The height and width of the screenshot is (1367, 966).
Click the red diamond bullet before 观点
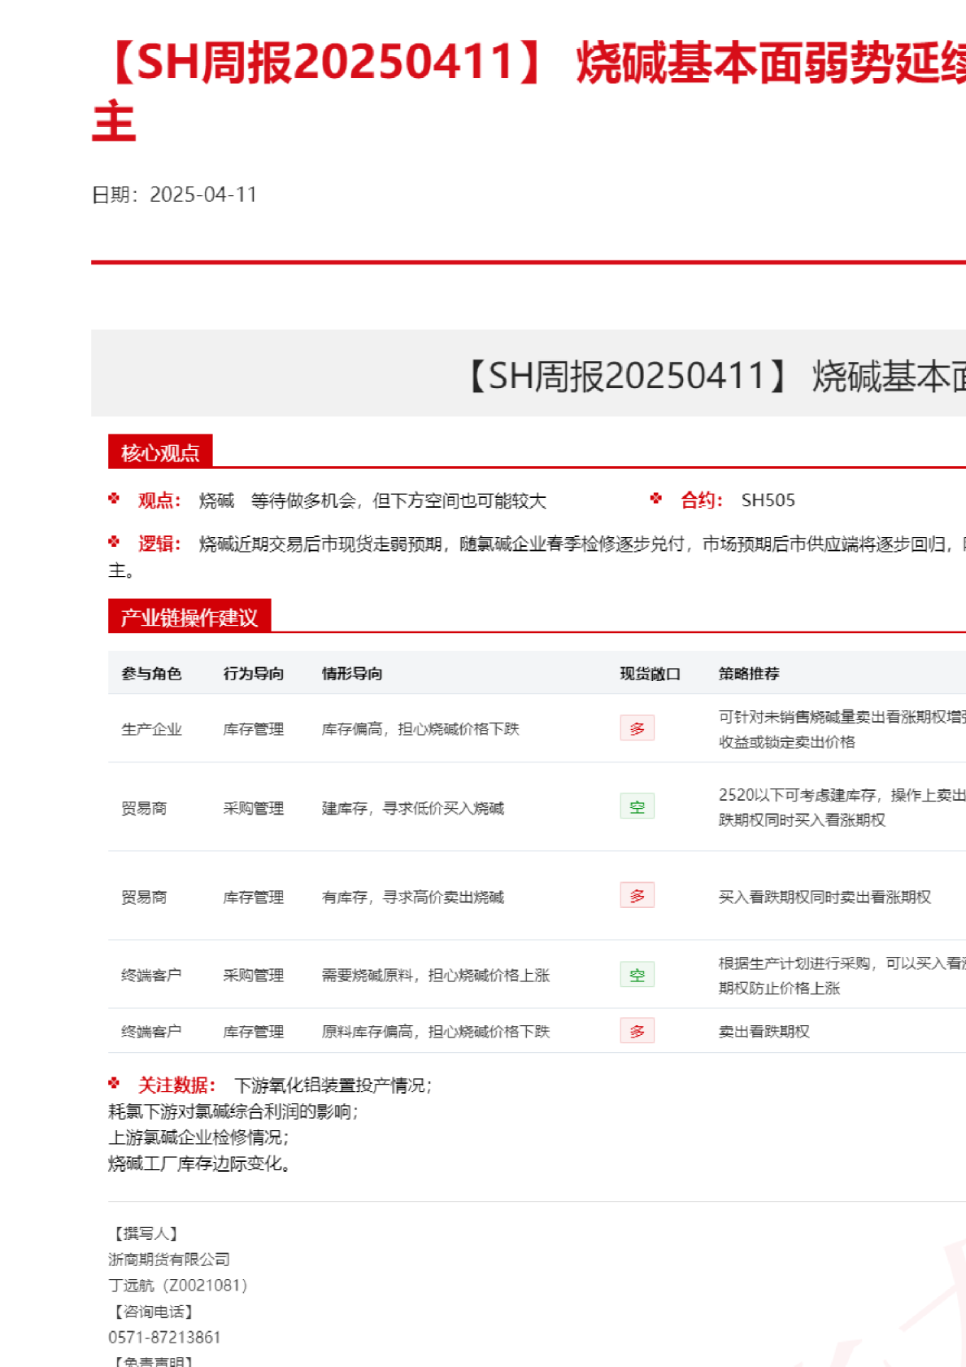(114, 499)
